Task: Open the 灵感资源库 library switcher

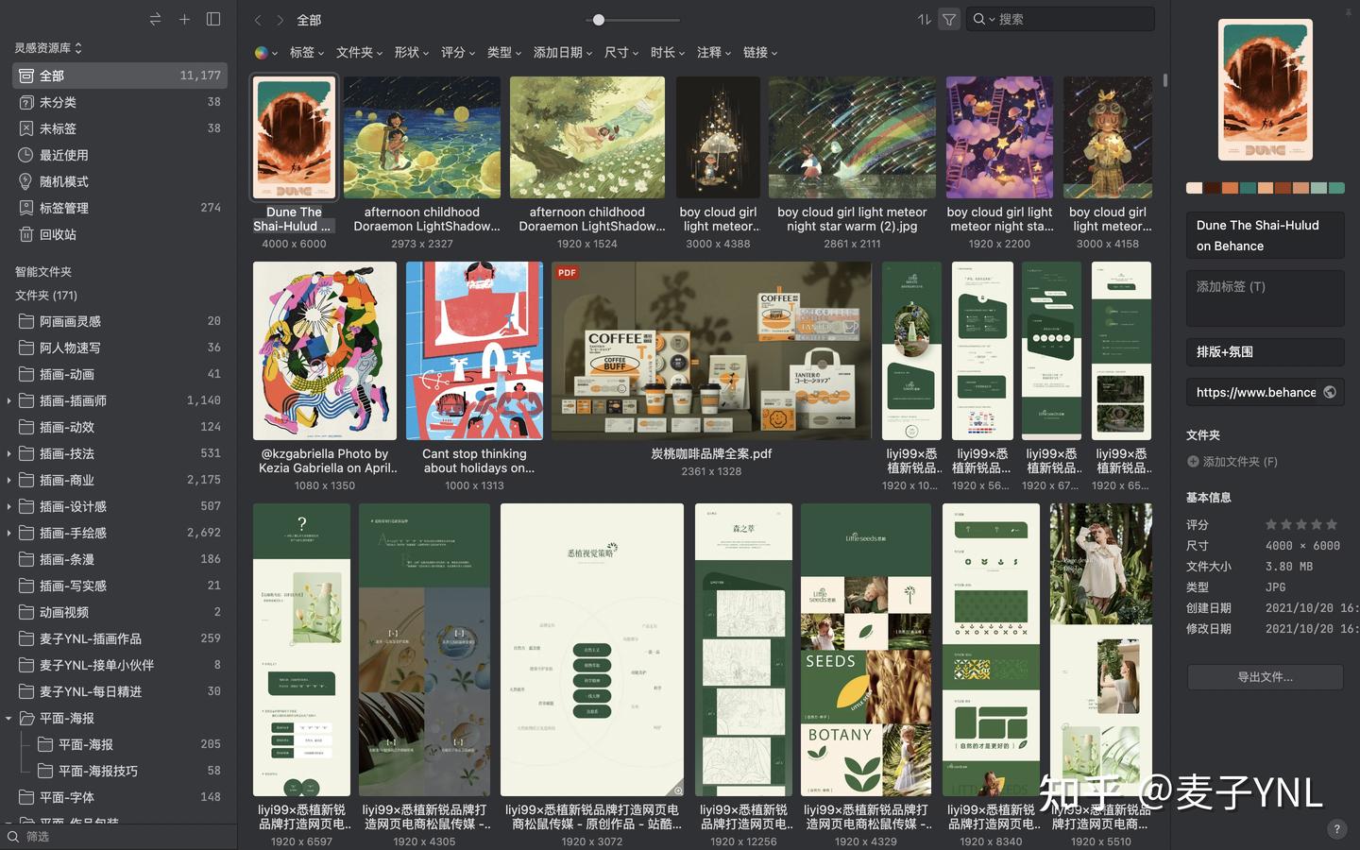Action: 49,47
